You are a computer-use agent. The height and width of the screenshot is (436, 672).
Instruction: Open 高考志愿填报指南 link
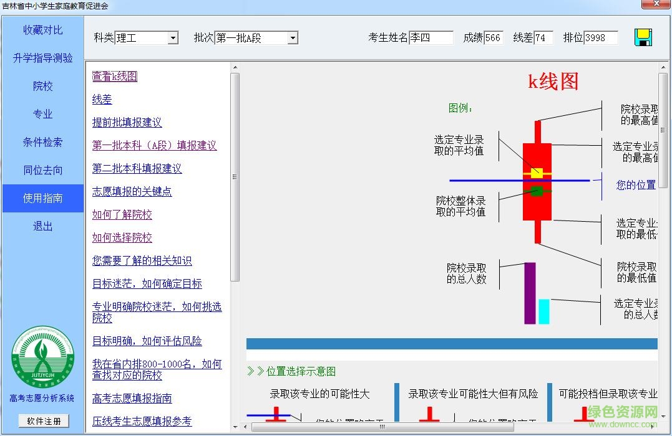pyautogui.click(x=133, y=398)
